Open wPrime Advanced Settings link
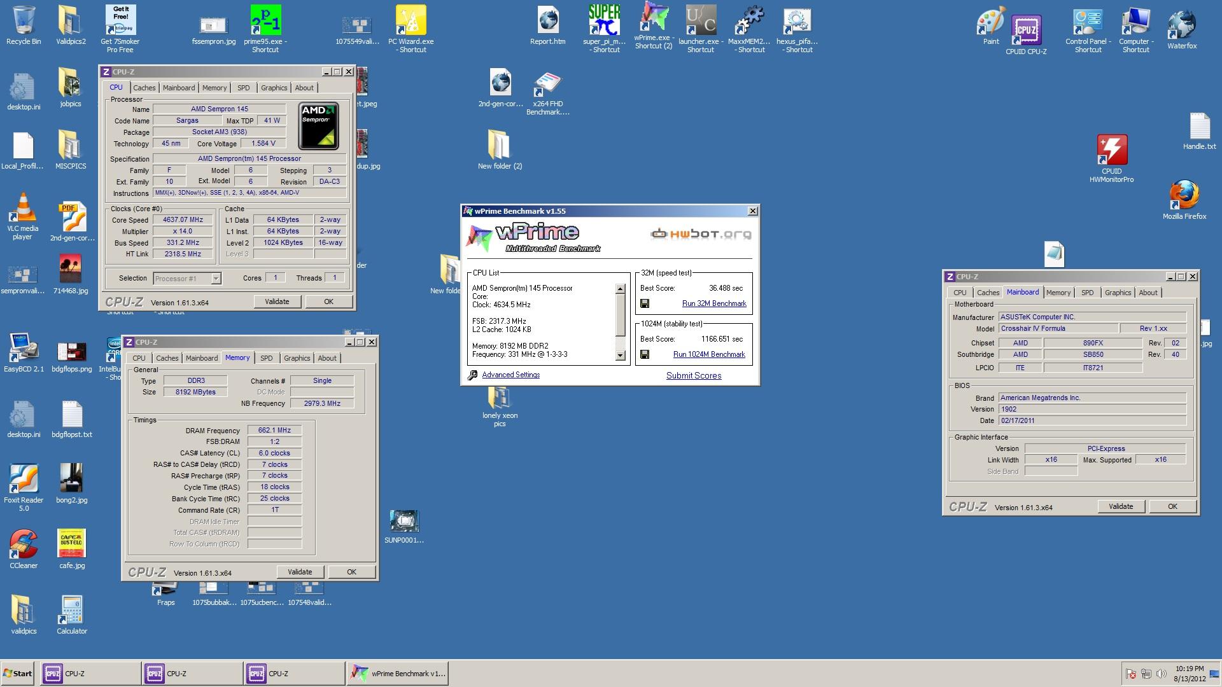 pos(510,375)
